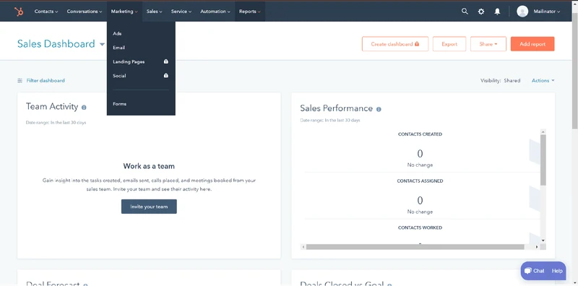
Task: Expand the Contacts menu
Action: pos(46,12)
